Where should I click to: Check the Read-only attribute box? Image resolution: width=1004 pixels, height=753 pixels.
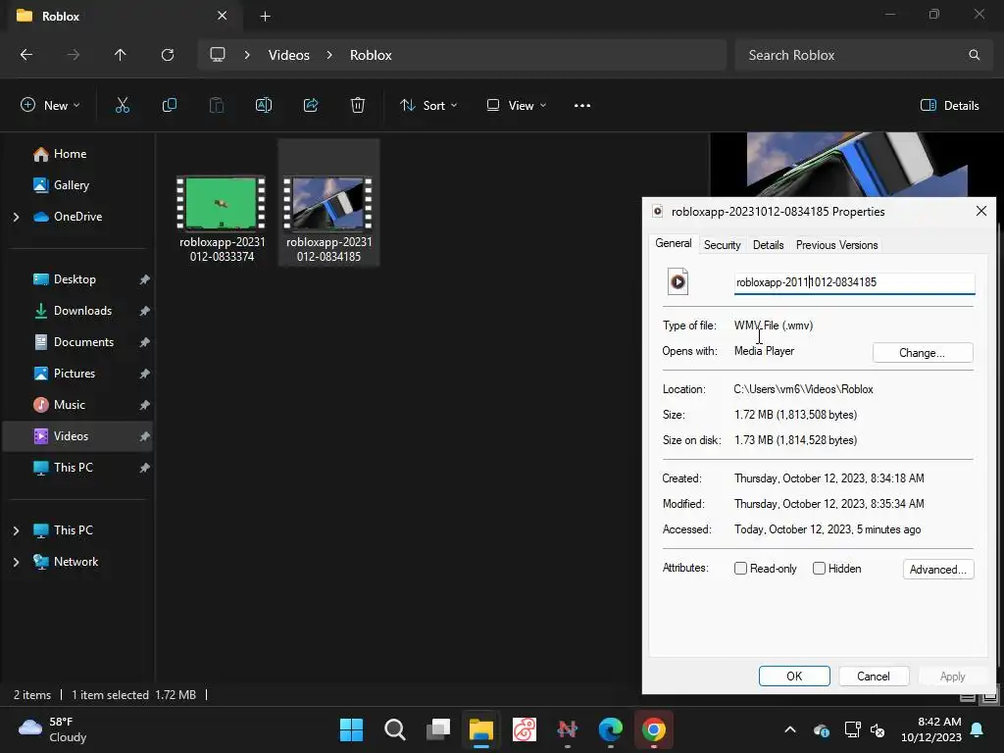point(741,569)
